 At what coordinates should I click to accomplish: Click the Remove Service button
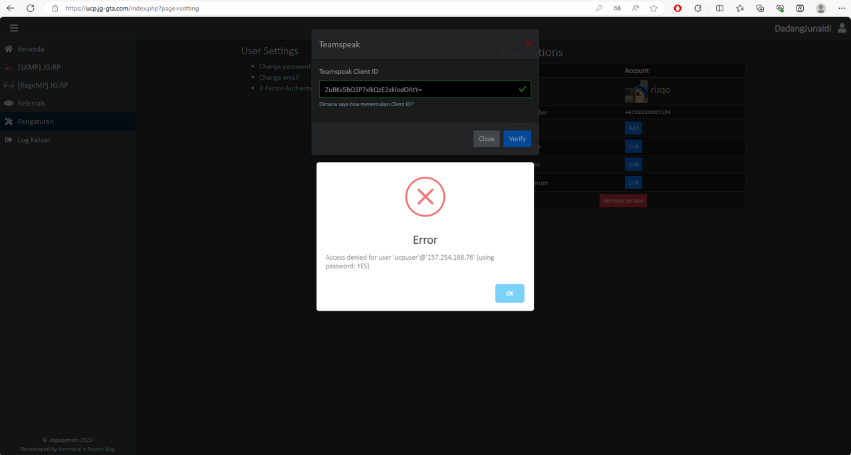pyautogui.click(x=623, y=201)
